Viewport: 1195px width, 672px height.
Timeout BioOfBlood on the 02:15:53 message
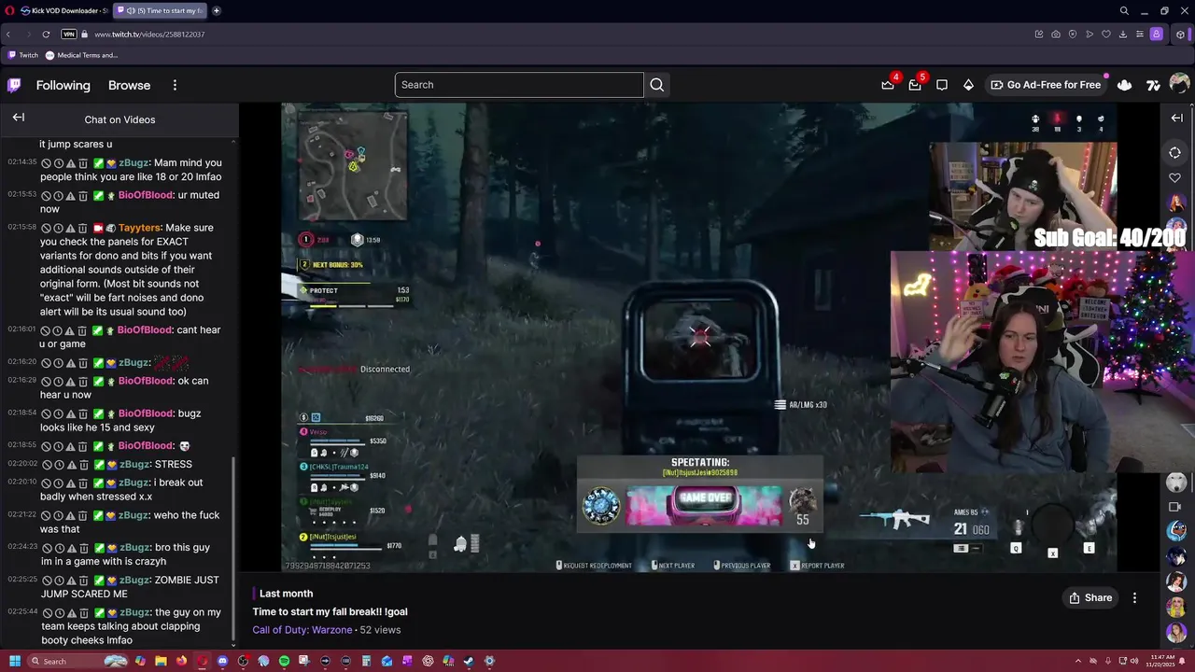coord(58,196)
